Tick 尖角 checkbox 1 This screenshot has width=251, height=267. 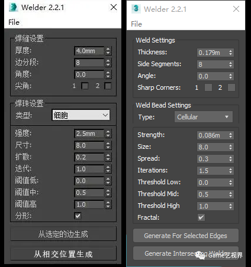tap(85, 86)
